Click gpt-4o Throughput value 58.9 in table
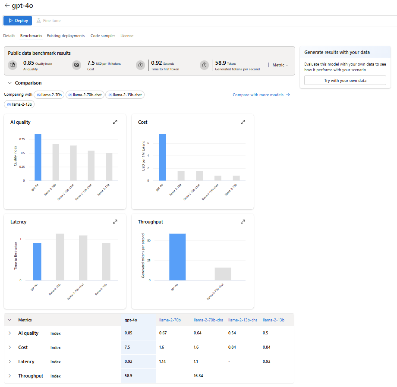The height and width of the screenshot is (387, 397). pyautogui.click(x=128, y=376)
